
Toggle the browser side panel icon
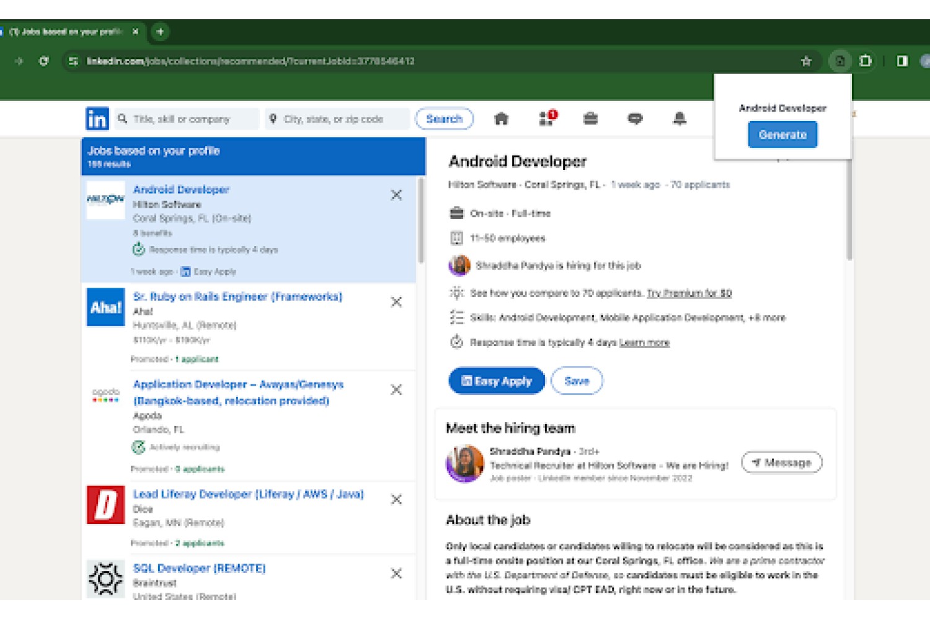(x=902, y=61)
